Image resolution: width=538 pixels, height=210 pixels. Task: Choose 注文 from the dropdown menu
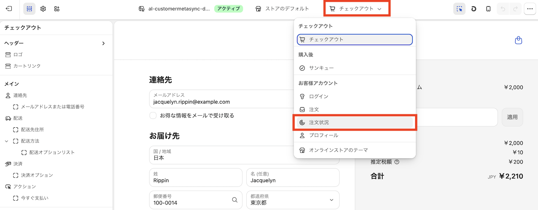point(355,109)
